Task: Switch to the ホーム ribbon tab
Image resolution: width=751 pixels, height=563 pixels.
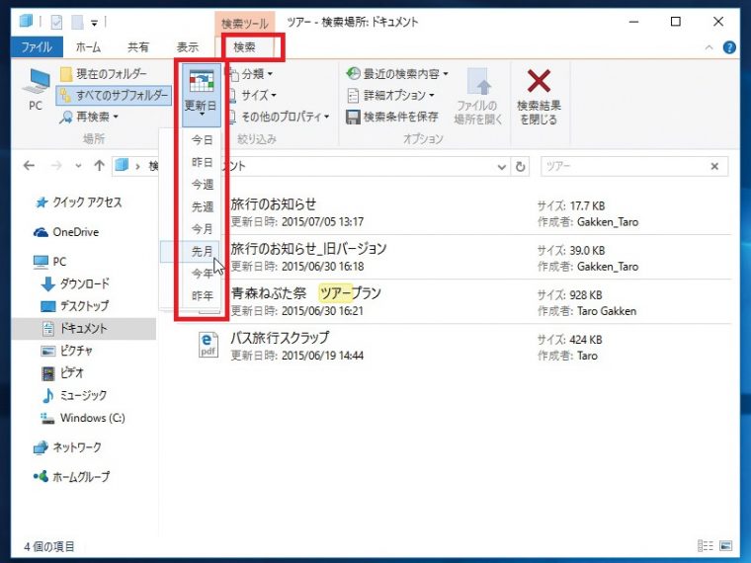Action: (88, 47)
